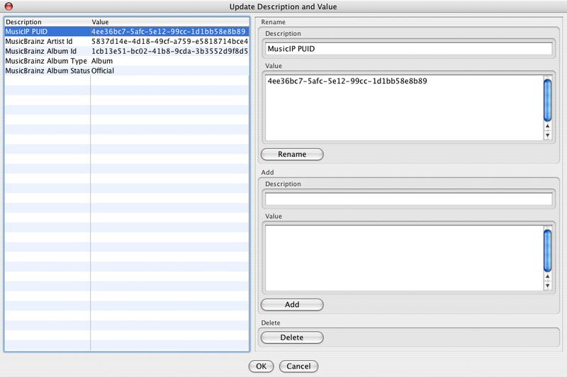Click the value 4ee36bc7-5afc-5e12-99cc-1d1bb58e8b89 in the table
Viewport: 567px width, 377px height.
[169, 31]
